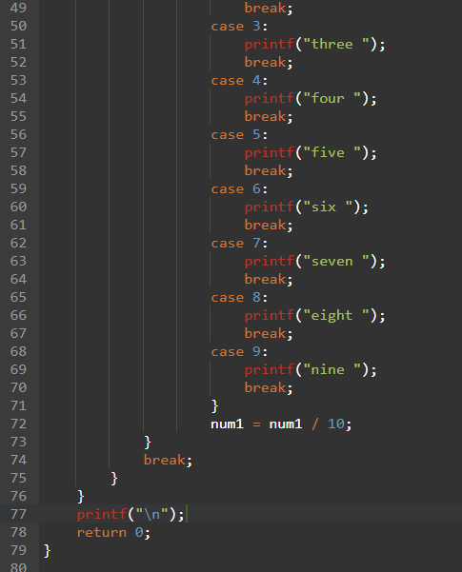Viewport: 462px width, 572px height.
Task: Click the printf("\n") statement
Action: coord(131,514)
